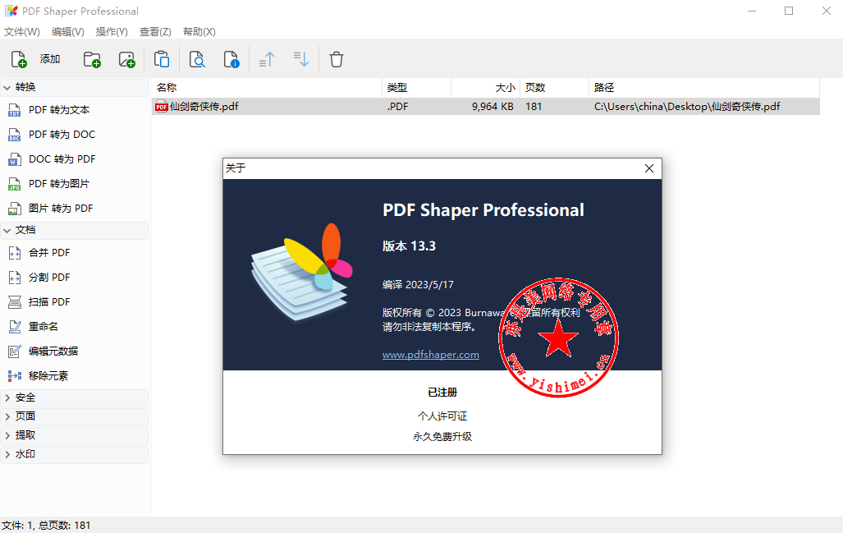Click the 添加 add-file button in the toolbar
Image resolution: width=843 pixels, height=533 pixels.
click(35, 59)
